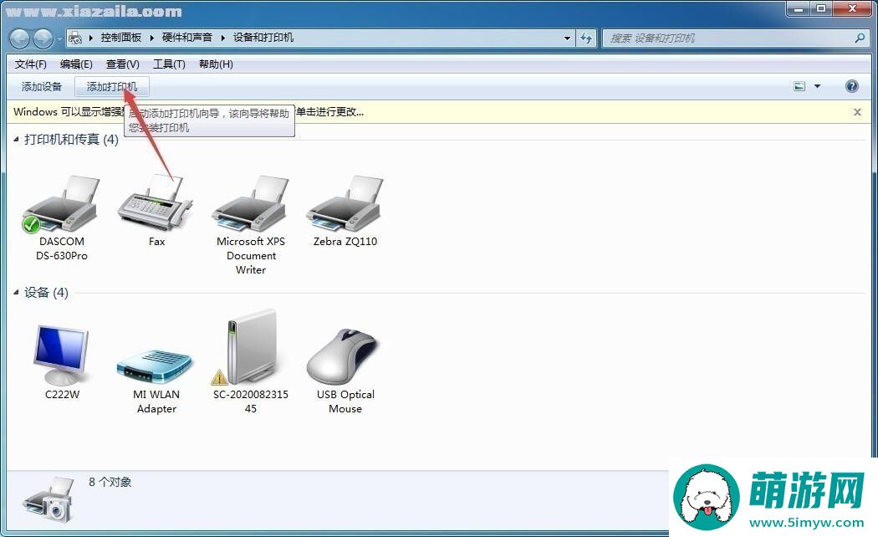Open the recent pages dropdown arrow

tap(59, 38)
